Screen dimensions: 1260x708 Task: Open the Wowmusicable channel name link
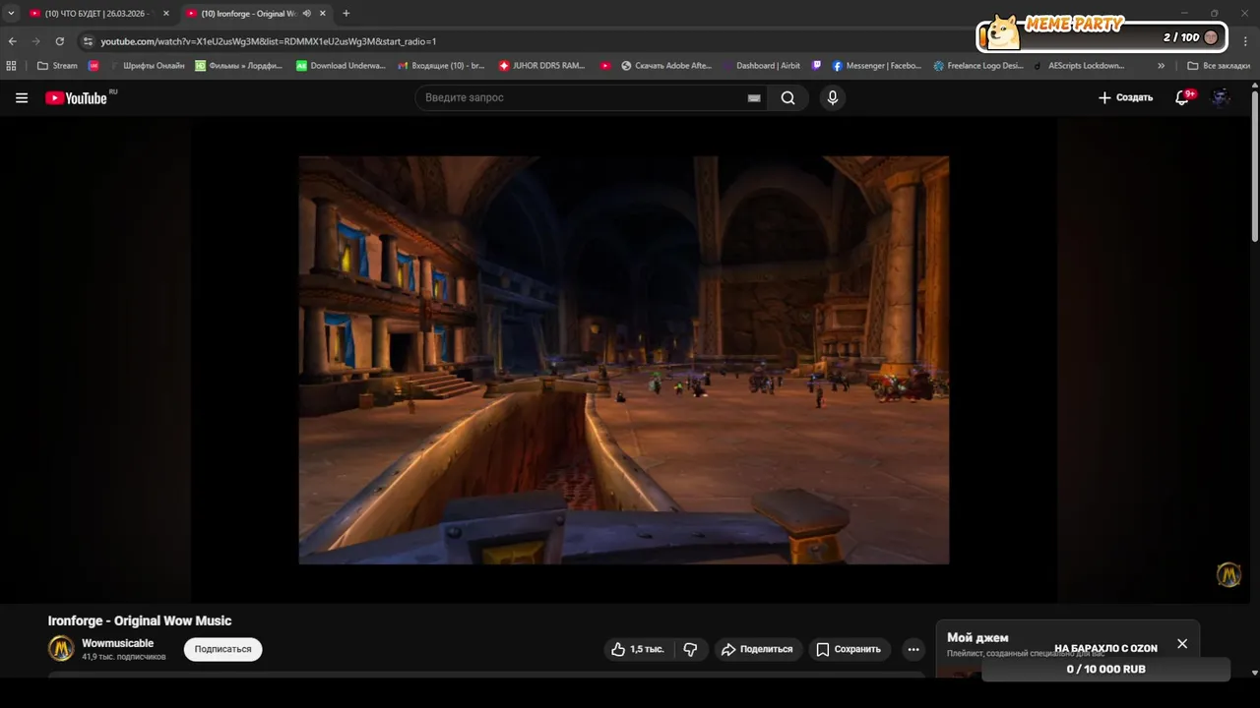click(x=118, y=643)
